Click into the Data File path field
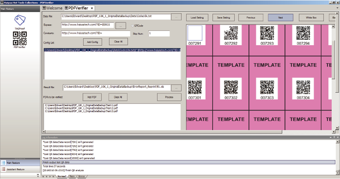This screenshot has width=340, height=179. [x=116, y=17]
